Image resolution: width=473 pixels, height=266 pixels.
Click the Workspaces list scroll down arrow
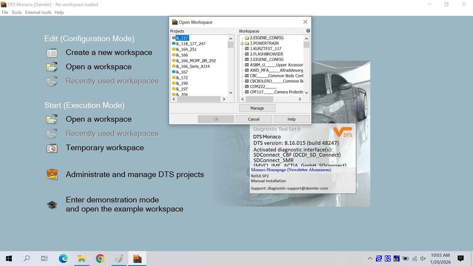coord(307,93)
